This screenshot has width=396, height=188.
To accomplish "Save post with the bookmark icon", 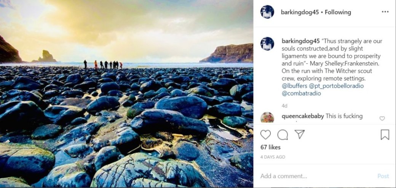I will [385, 134].
